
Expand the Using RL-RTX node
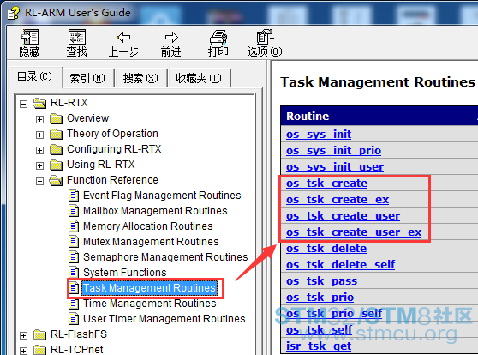click(x=39, y=165)
